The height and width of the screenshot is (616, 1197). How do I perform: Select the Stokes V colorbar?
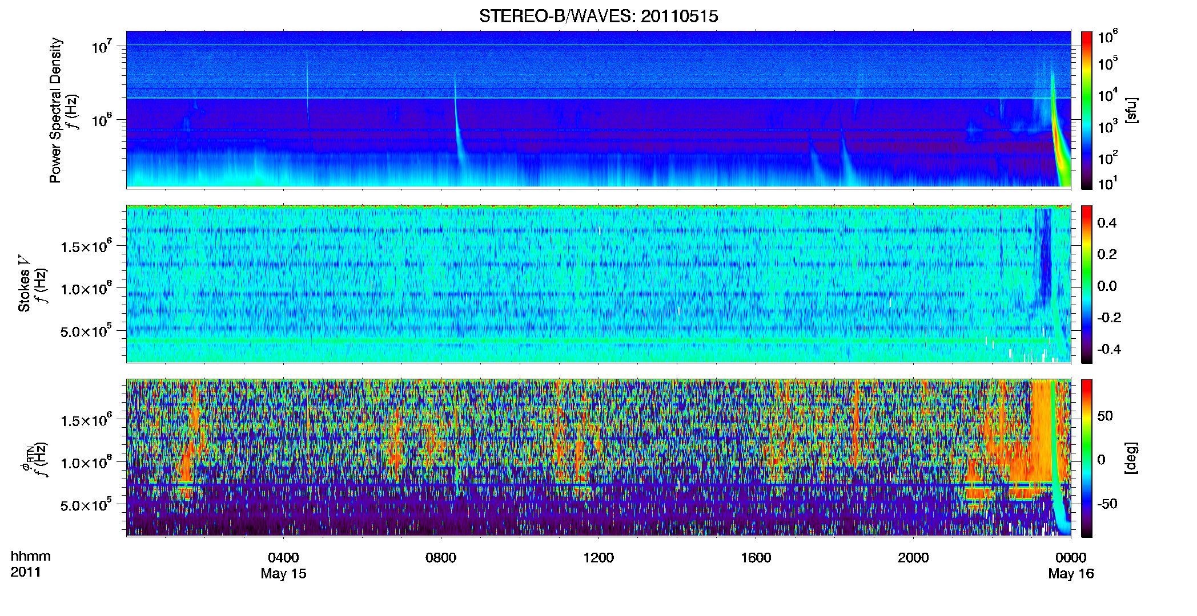1087,284
